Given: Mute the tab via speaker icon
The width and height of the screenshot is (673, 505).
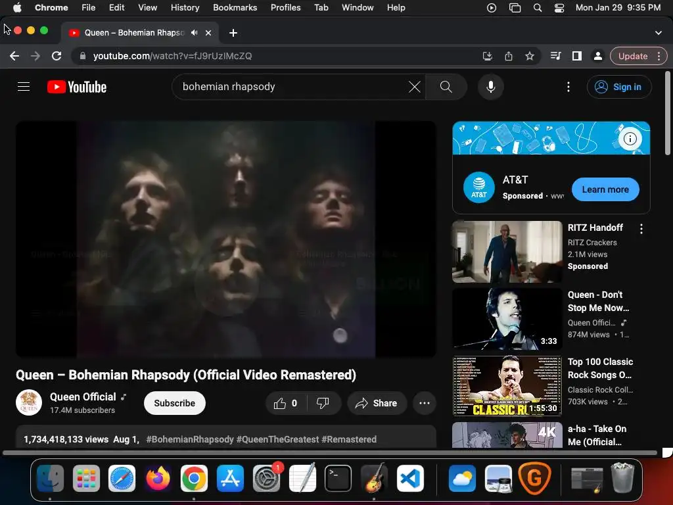Looking at the screenshot, I should 195,33.
